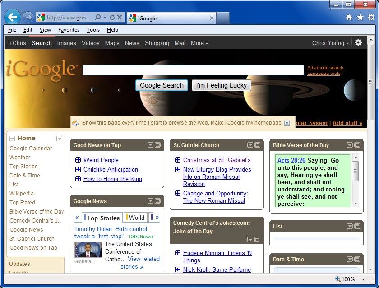
Task: Click the I'm Feeling Lucky button
Action: point(222,85)
